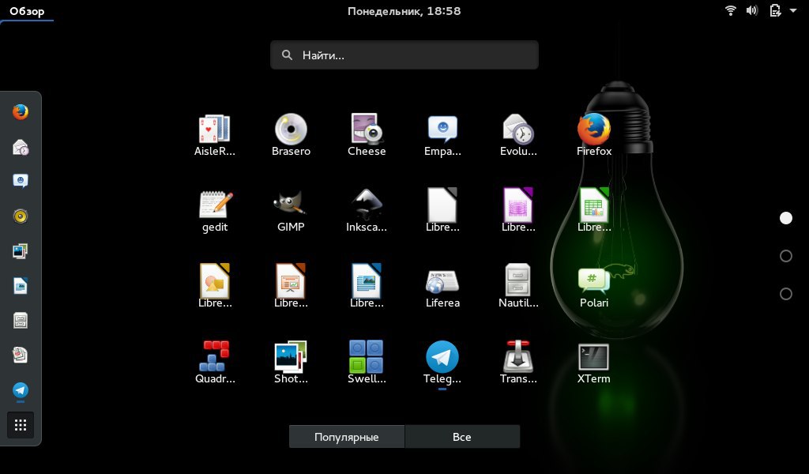Screen dimensions: 809x474
Task: Launch Polari IRC client
Action: (594, 287)
